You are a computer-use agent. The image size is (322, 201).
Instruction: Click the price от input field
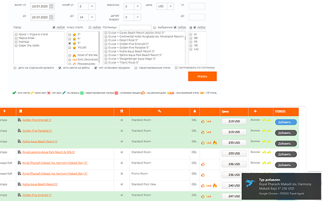point(197,6)
